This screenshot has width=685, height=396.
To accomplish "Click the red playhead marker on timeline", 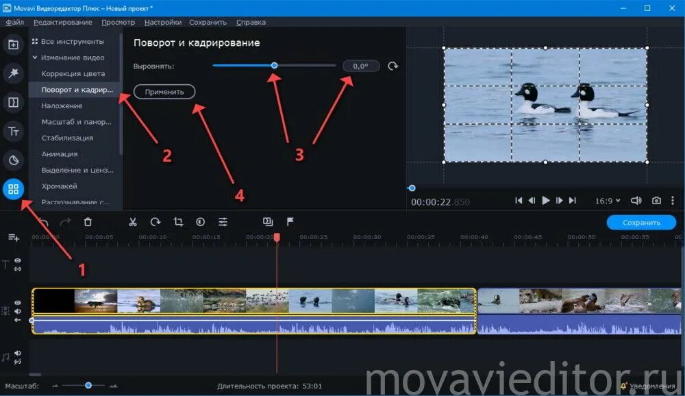I will click(x=277, y=237).
